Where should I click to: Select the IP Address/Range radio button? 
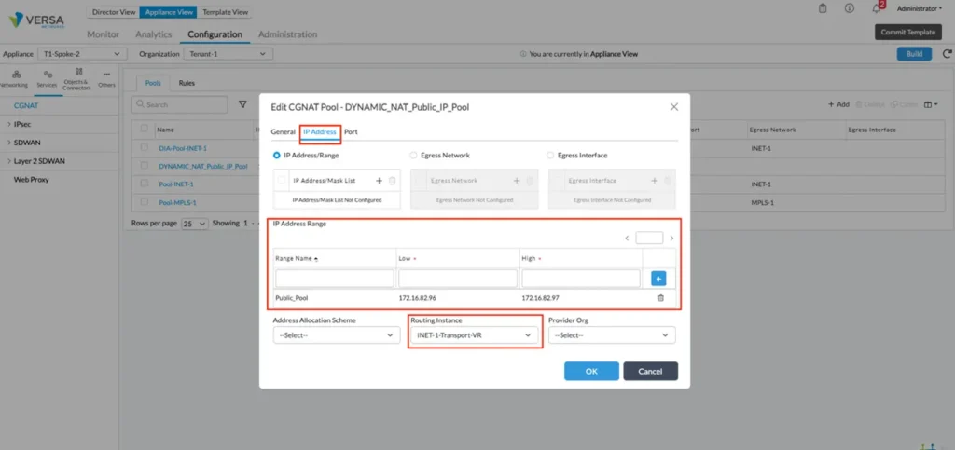277,156
